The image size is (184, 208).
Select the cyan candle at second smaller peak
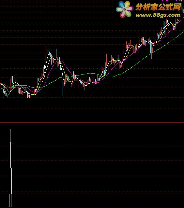57,53
